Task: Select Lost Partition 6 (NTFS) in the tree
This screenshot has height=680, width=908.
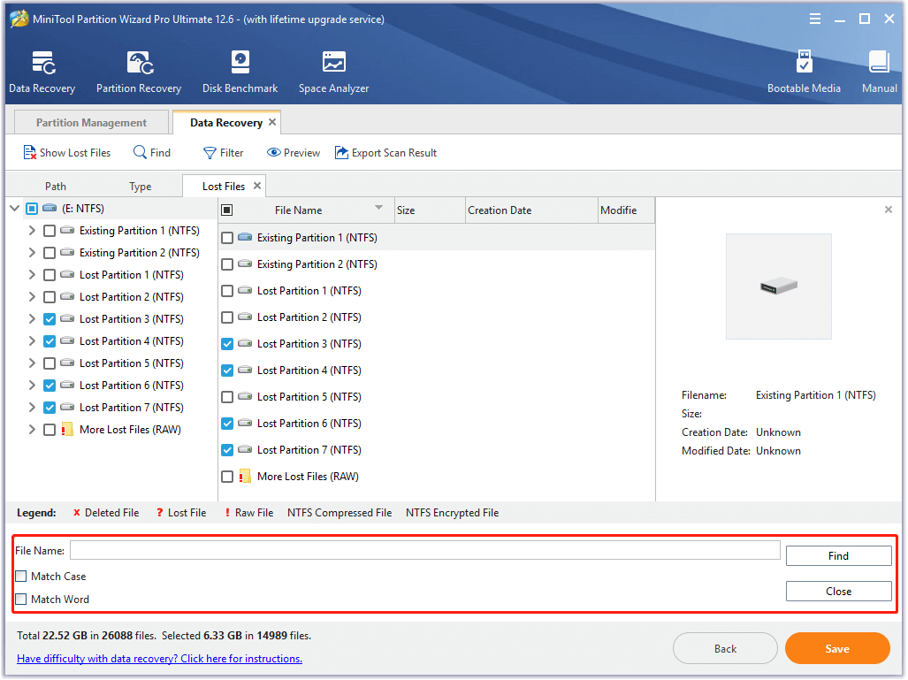Action: click(x=132, y=386)
